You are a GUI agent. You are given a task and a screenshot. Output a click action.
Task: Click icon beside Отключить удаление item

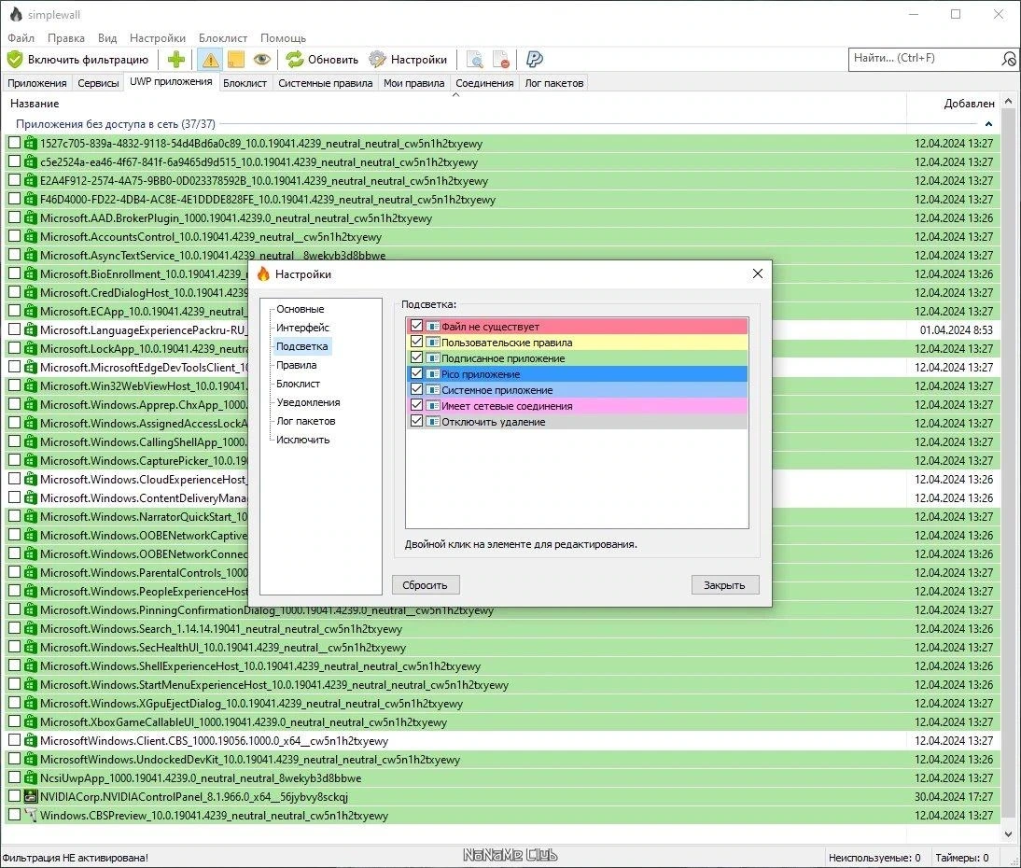point(432,421)
